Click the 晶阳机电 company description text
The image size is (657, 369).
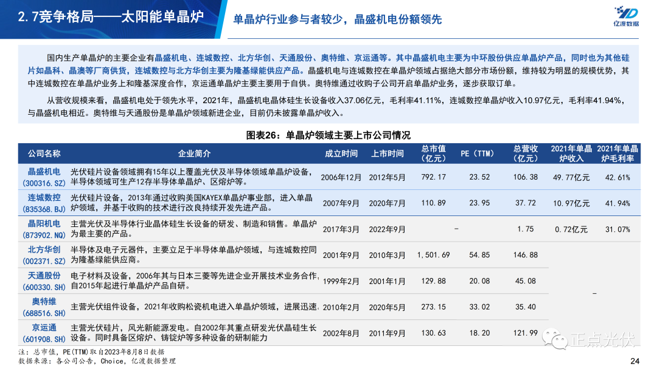point(193,229)
